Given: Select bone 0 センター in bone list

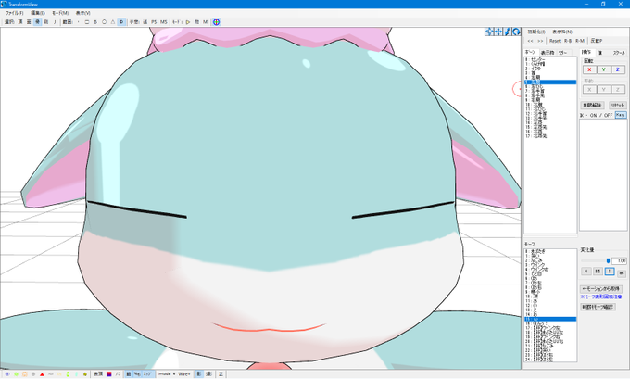Looking at the screenshot, I should pos(550,59).
